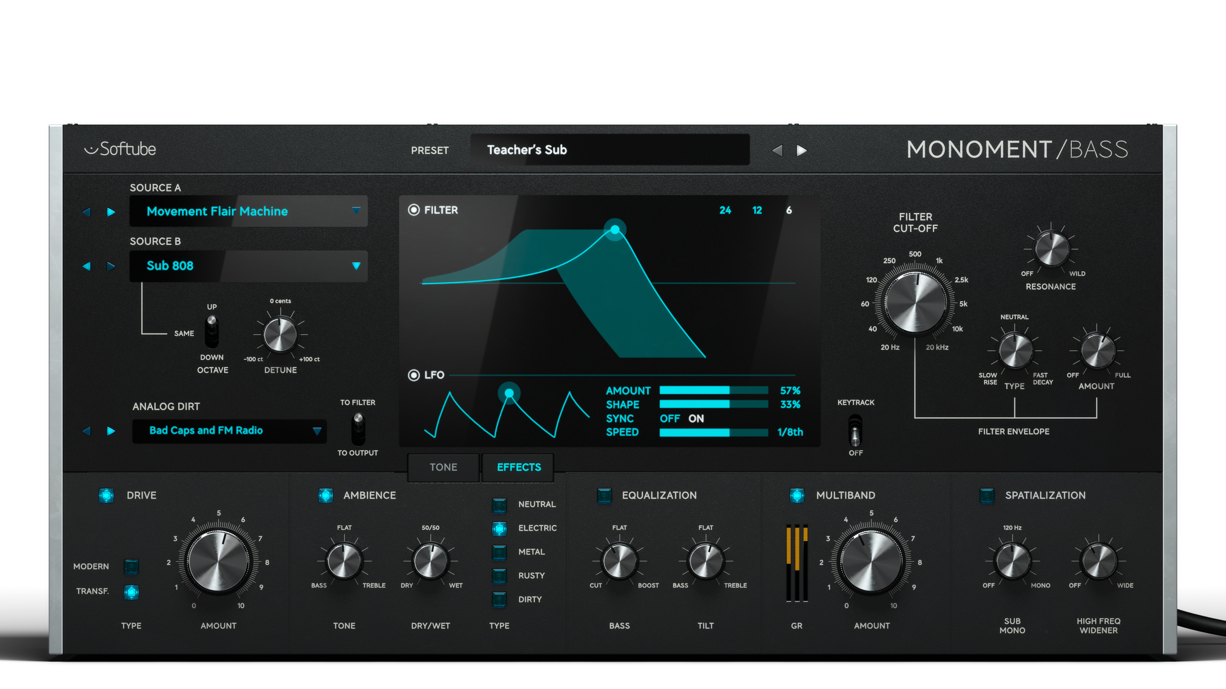Click the Equalization Tilt knob

pos(705,561)
